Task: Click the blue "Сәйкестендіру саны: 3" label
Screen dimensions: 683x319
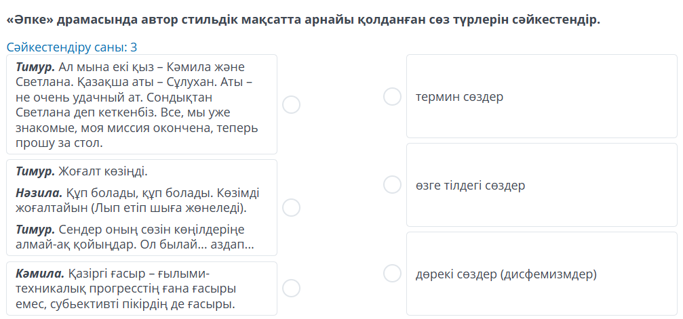Action: [x=72, y=47]
